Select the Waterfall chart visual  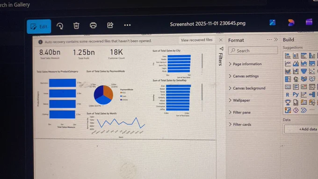point(296,71)
